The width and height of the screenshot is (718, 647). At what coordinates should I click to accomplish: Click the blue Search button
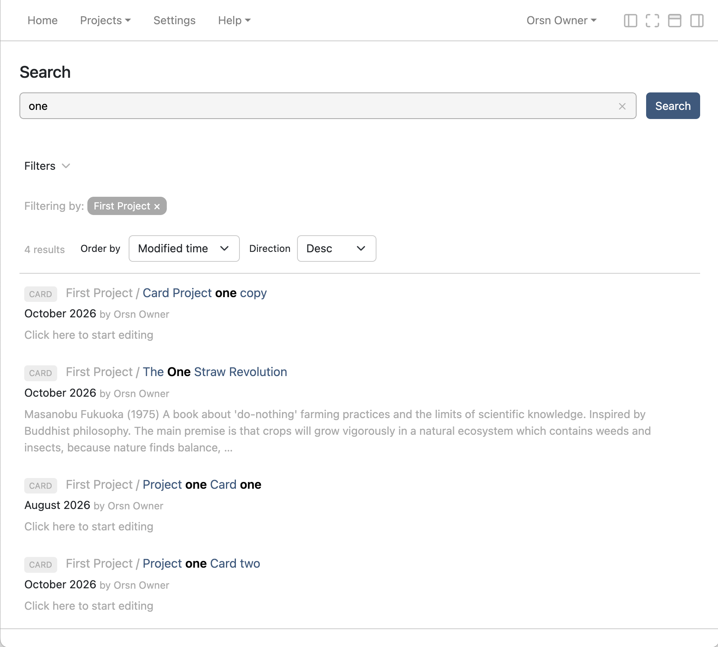pyautogui.click(x=673, y=106)
